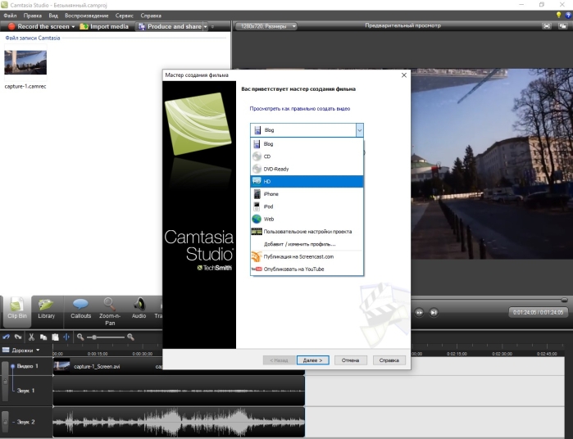This screenshot has height=439, width=573.
Task: Select the HD preset option
Action: (307, 181)
